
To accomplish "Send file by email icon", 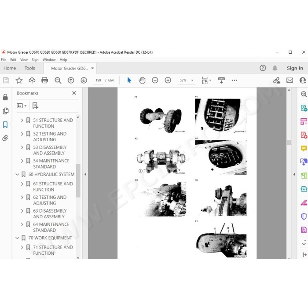I will tap(290, 80).
